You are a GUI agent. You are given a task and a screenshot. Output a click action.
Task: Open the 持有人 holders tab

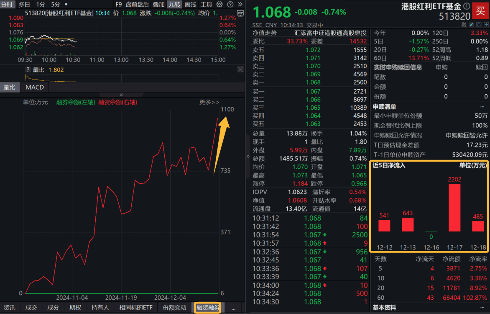coord(100,307)
